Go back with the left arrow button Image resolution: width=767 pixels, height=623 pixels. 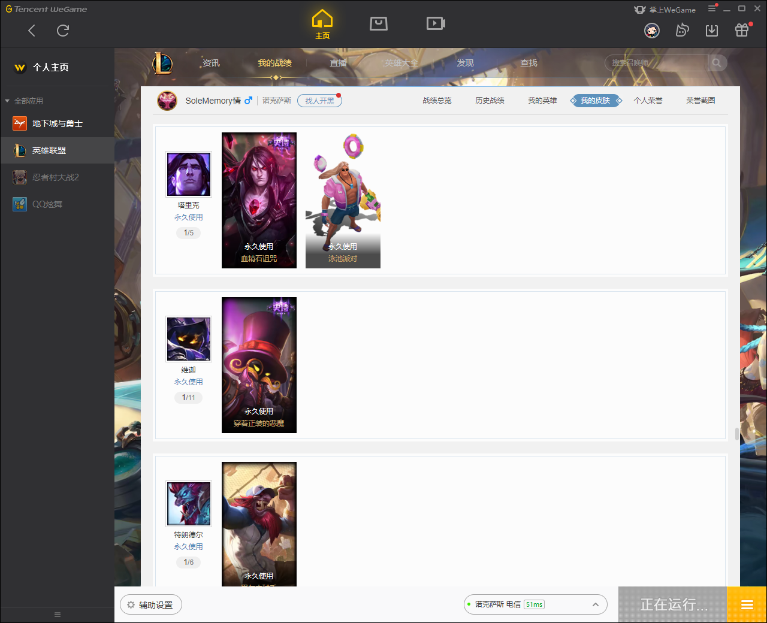pyautogui.click(x=32, y=31)
